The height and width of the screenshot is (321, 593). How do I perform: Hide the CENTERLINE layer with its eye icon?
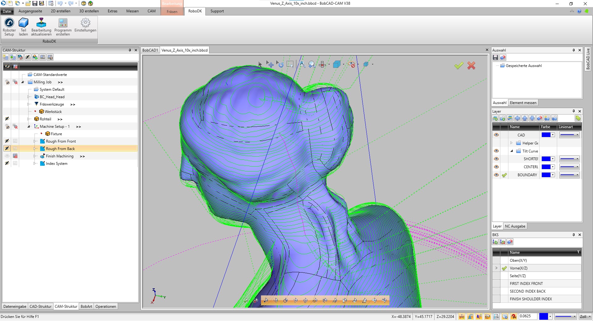coord(497,167)
